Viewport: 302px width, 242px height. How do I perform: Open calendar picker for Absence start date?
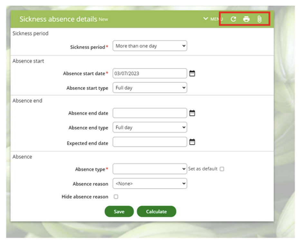point(192,73)
